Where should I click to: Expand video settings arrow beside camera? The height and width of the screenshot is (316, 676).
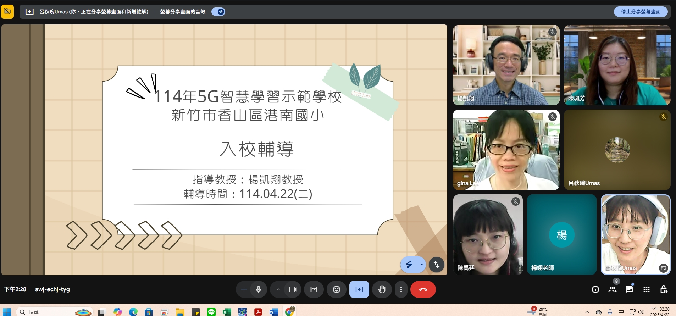click(278, 289)
